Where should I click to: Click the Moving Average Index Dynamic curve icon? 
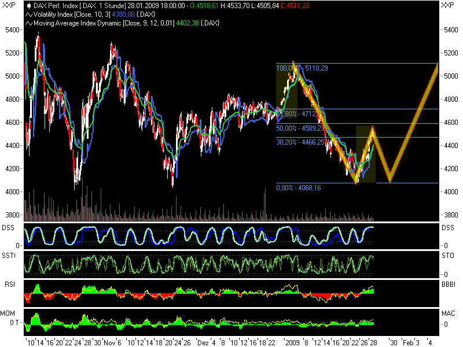coord(28,24)
